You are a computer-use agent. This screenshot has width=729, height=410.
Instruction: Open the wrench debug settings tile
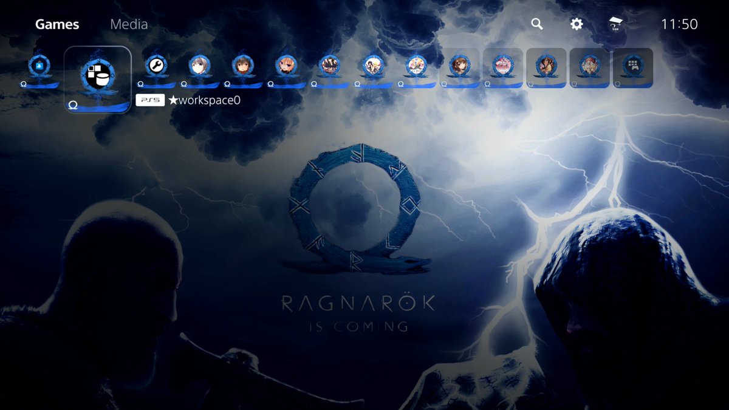pyautogui.click(x=156, y=68)
